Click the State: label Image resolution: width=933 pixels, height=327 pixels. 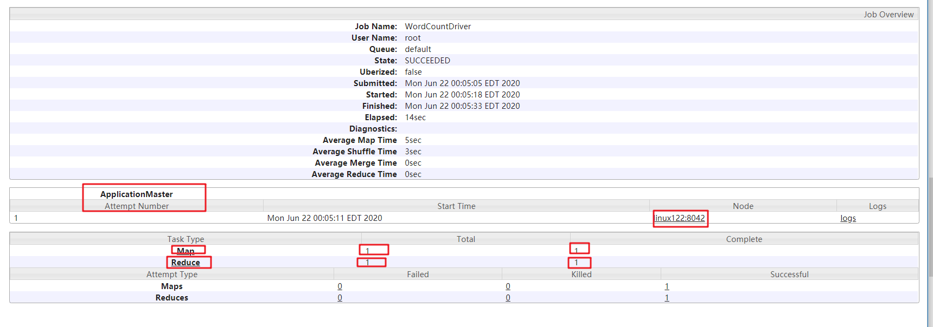click(386, 61)
